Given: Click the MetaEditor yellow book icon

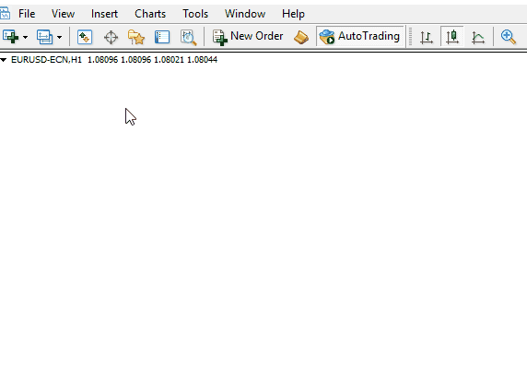Looking at the screenshot, I should 301,37.
